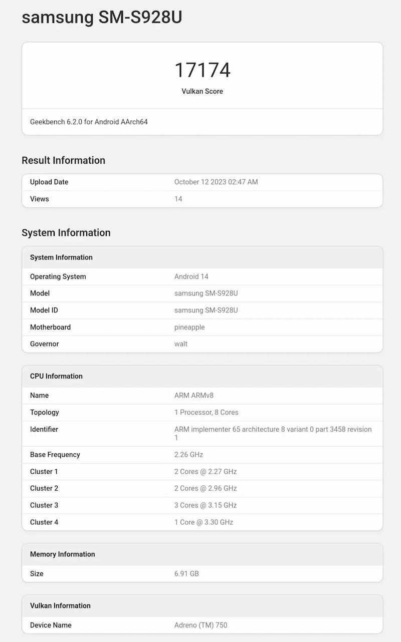This screenshot has height=642, width=401.
Task: Click the samsung SM-S928U page title
Action: click(102, 18)
